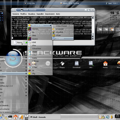Image resolution: width=120 pixels, height=120 pixels.
Task: Open Aiuto menu in Konsole
Action: coord(58,14)
